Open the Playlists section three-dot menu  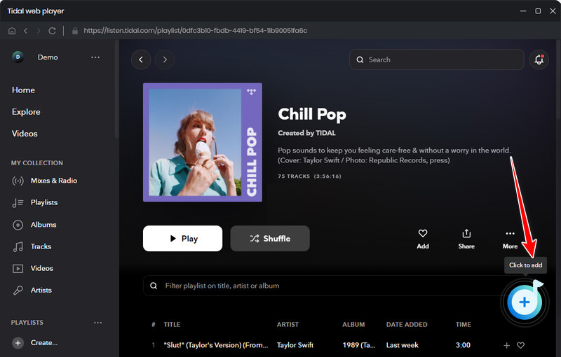click(97, 323)
